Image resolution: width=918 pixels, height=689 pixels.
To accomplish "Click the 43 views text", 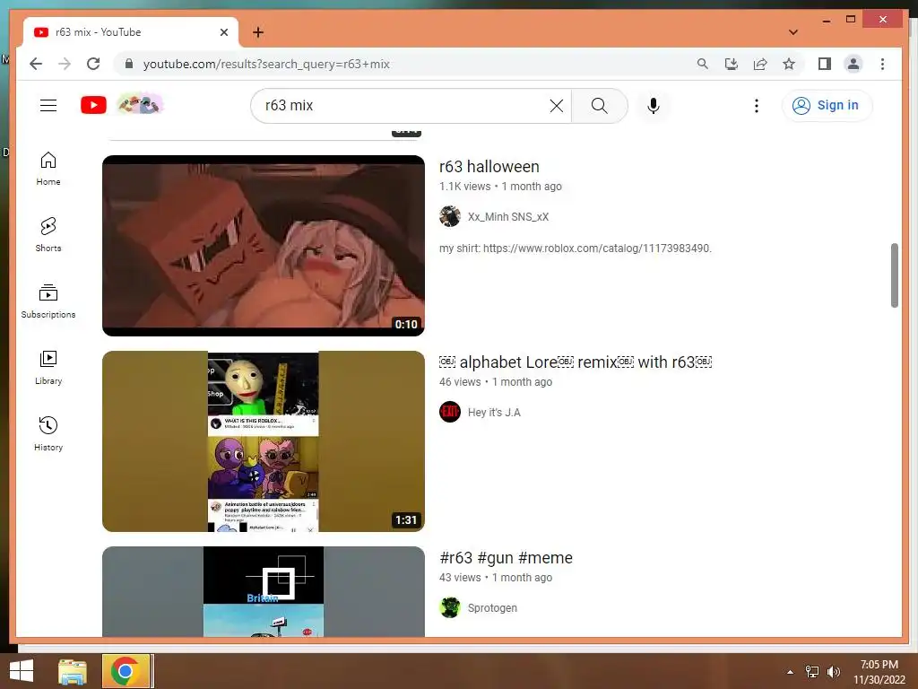I will coord(460,578).
